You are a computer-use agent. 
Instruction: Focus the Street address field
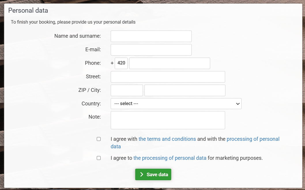coord(168,77)
